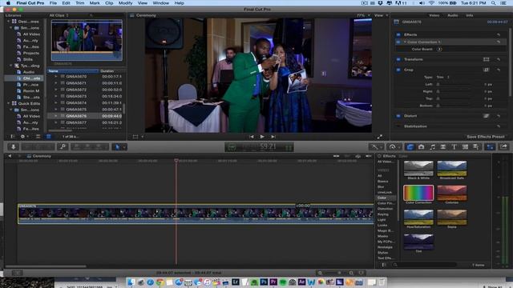Toggle the Inspector panel button
The image size is (513, 288).
(x=490, y=147)
